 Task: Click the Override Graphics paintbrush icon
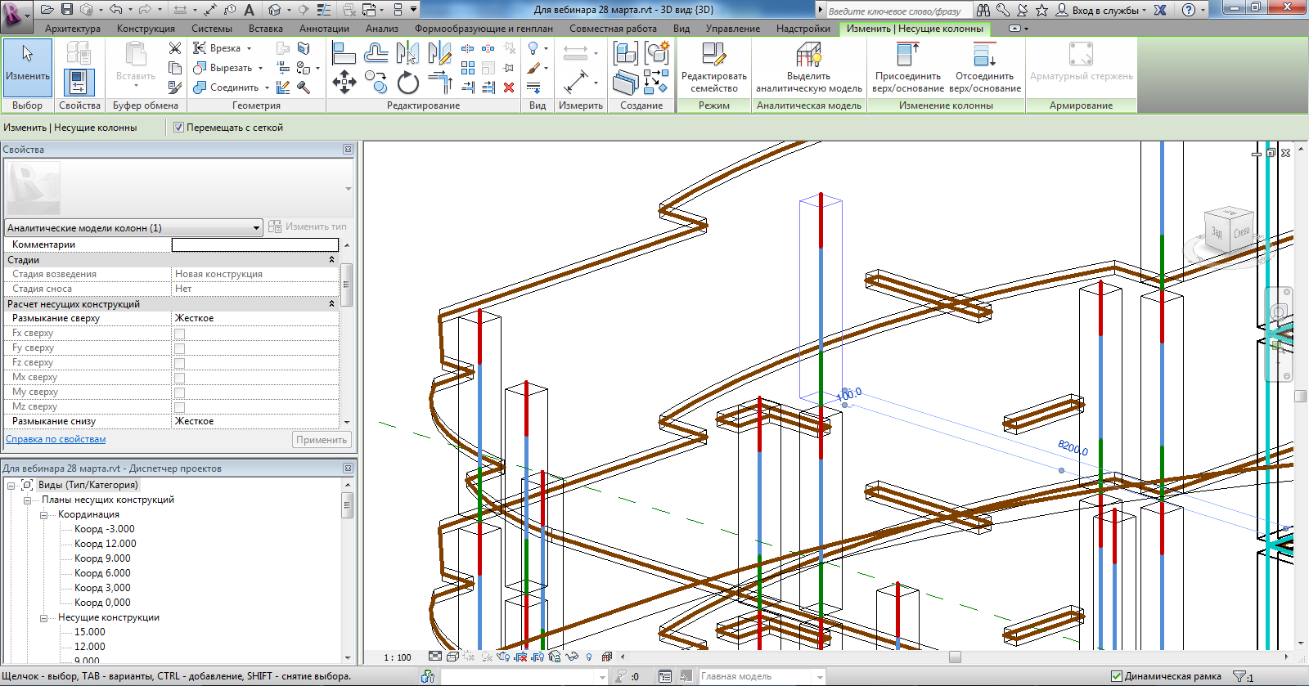click(x=533, y=68)
